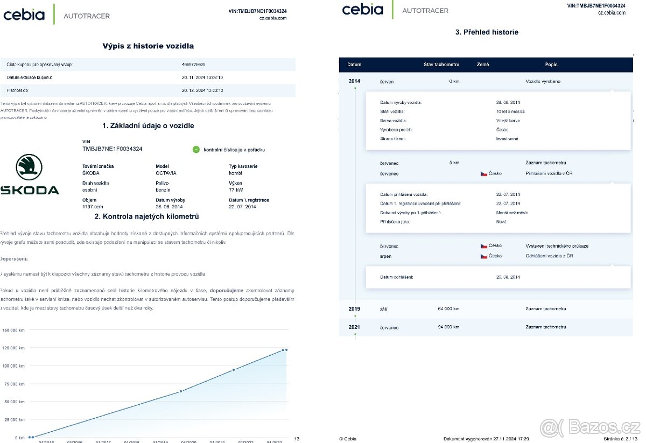Select heading 'Výpis z historie vozidla'
Screen dimensions: 646x443
(148, 46)
